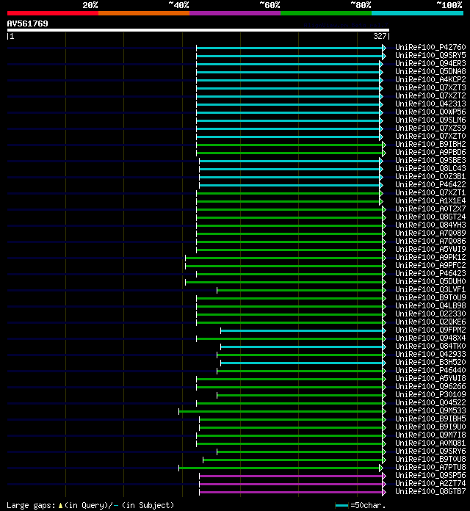The width and height of the screenshot is (470, 511).
Task: Click the cyan alignment bar for UniRef100_Q9FPM2
Action: pos(302,331)
